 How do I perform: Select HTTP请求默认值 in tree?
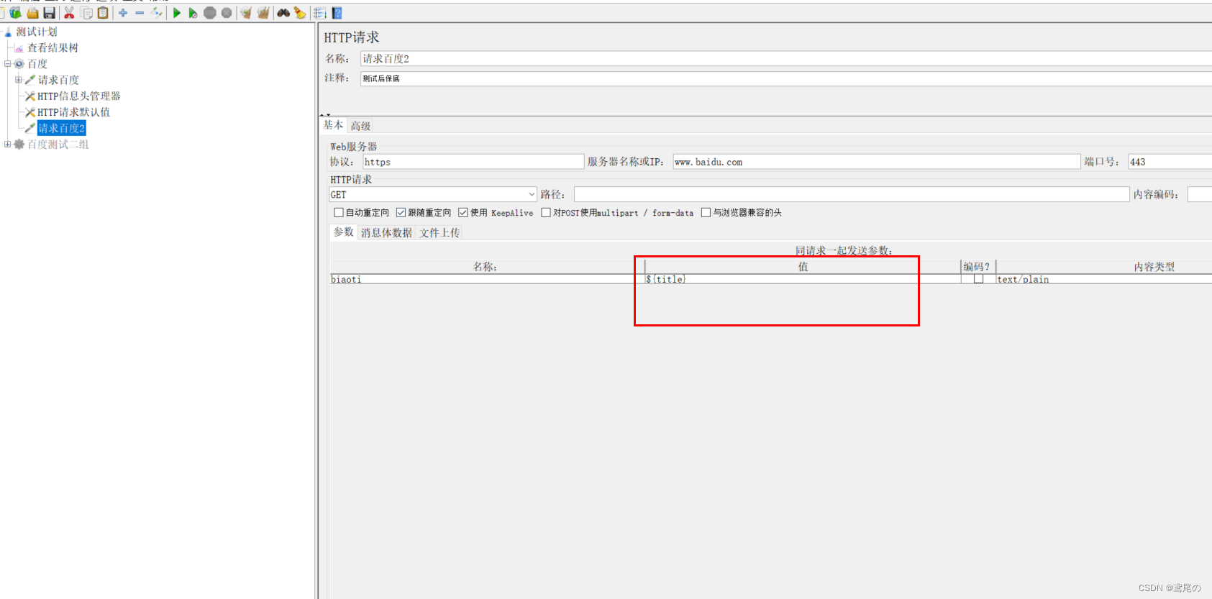[x=73, y=112]
